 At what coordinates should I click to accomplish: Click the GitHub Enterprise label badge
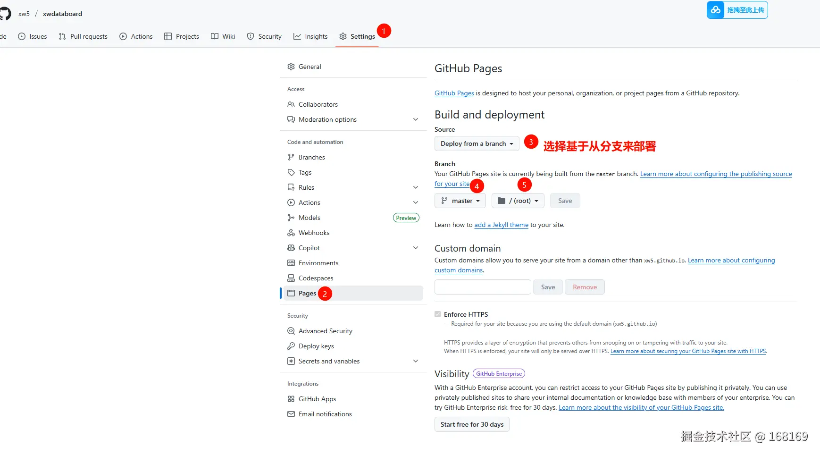pos(499,373)
